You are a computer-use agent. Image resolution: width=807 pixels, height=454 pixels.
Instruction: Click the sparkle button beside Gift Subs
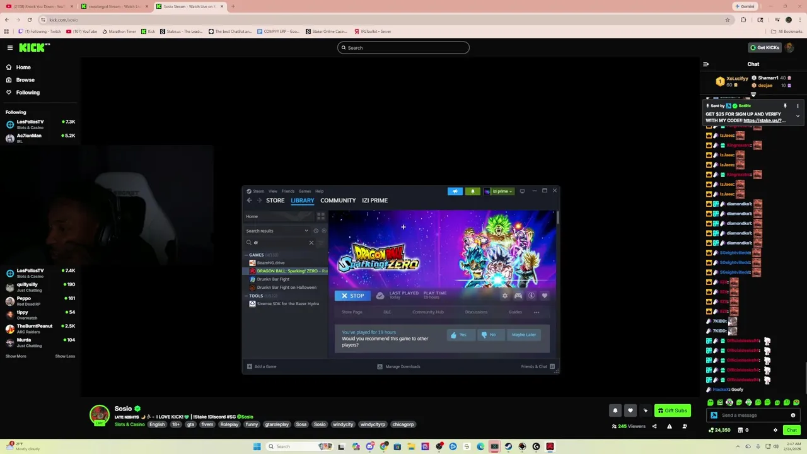coord(645,410)
